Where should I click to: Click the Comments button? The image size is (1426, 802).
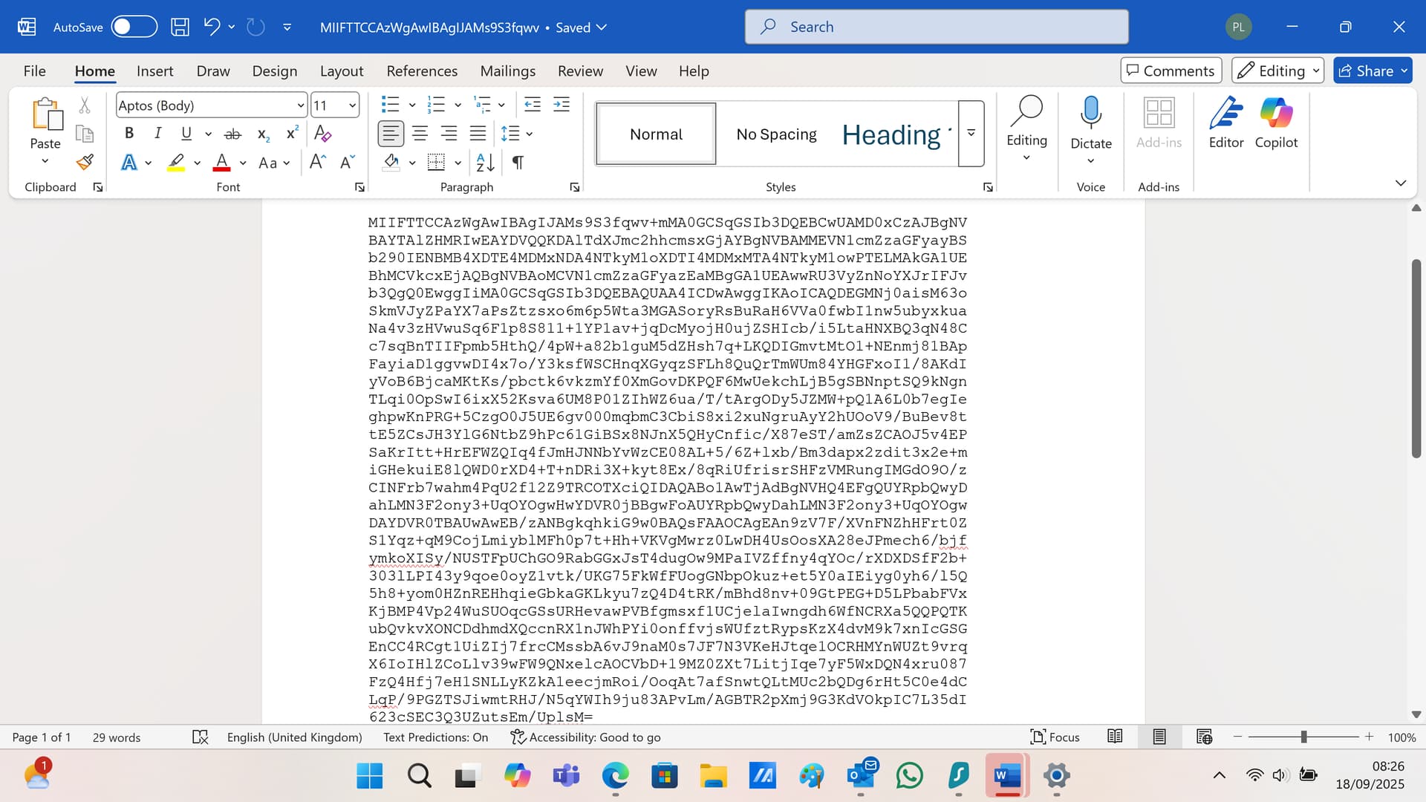click(x=1171, y=71)
